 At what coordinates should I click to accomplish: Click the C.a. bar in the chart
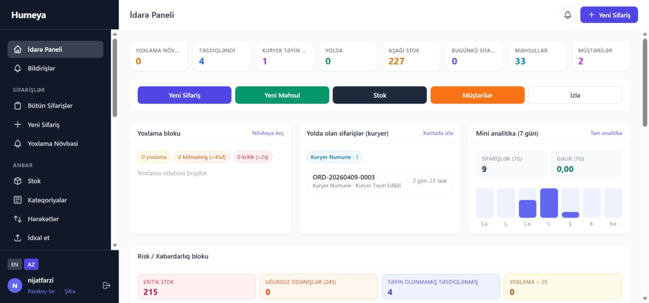click(x=527, y=209)
